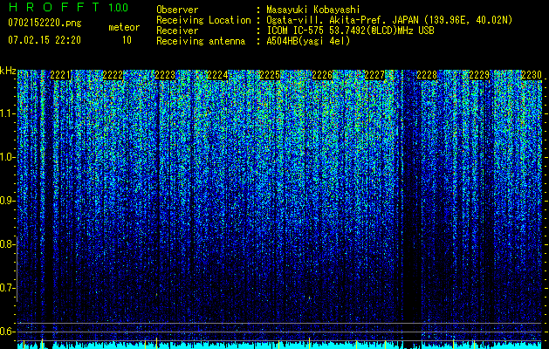Click the 1.0 frequency axis label

point(7,157)
